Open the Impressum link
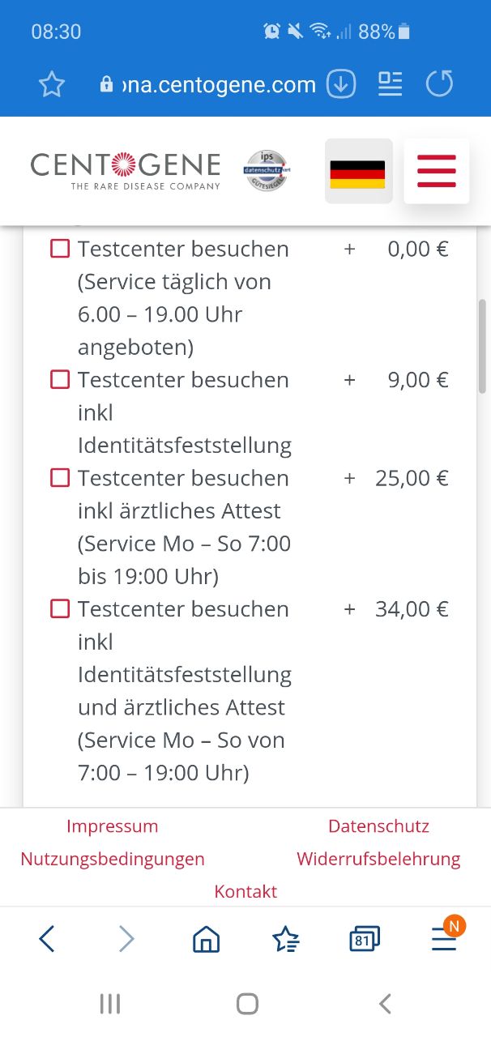This screenshot has width=491, height=1037. tap(113, 826)
